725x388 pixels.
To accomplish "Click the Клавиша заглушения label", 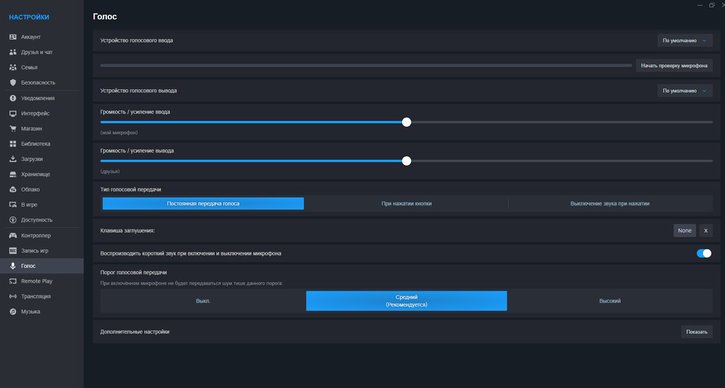I will (127, 230).
